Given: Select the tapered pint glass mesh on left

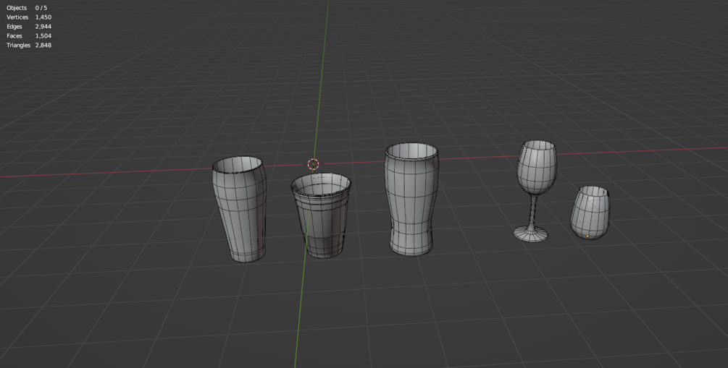Looking at the screenshot, I should pos(240,210).
